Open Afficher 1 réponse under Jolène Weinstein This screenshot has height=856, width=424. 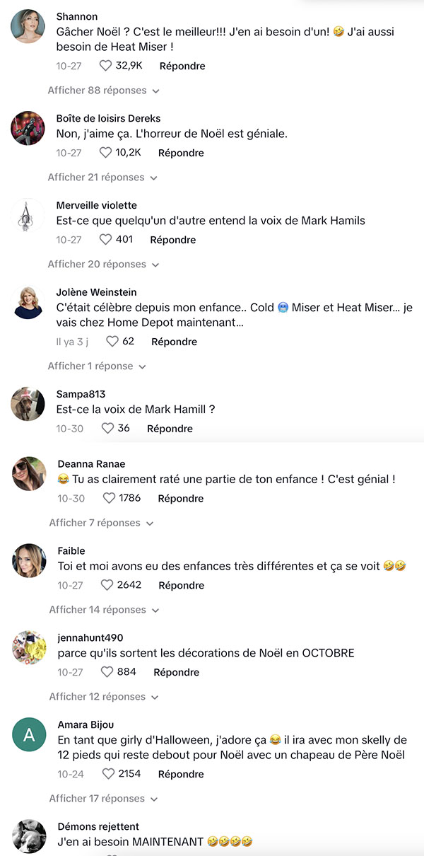tap(97, 366)
